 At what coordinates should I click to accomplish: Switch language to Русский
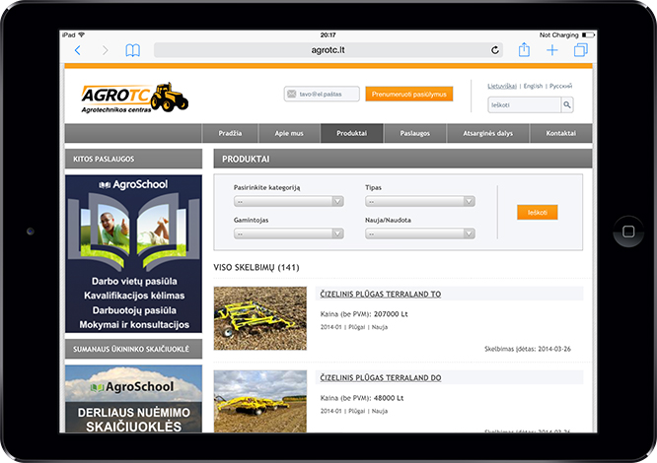pyautogui.click(x=560, y=86)
